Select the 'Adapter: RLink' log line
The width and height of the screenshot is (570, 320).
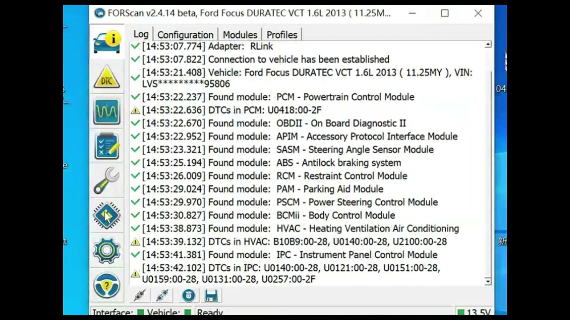click(x=208, y=46)
